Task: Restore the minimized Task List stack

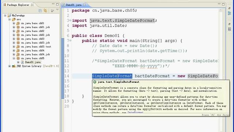Action: [230, 24]
